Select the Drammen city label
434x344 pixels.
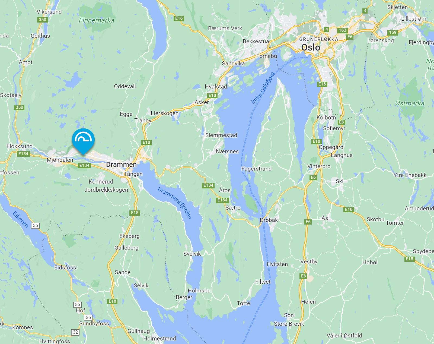pyautogui.click(x=121, y=165)
